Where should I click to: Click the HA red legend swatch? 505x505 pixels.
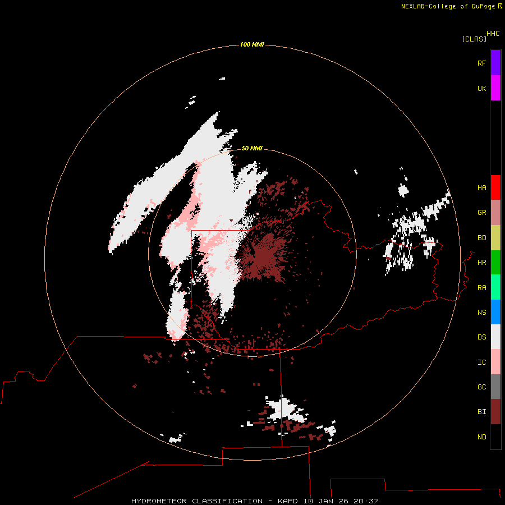pos(495,187)
